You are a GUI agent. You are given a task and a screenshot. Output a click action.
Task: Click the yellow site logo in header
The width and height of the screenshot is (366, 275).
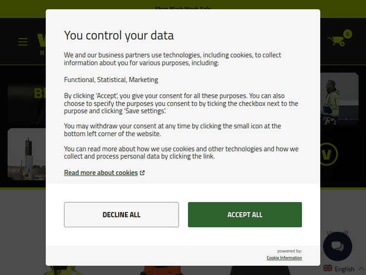(x=41, y=43)
